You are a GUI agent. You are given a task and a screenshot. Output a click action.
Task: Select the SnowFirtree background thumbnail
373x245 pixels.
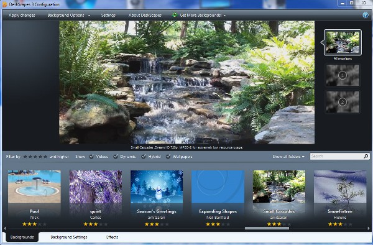(x=340, y=187)
